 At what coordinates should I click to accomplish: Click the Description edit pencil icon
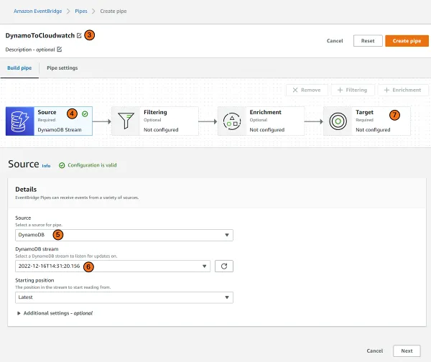click(x=59, y=50)
